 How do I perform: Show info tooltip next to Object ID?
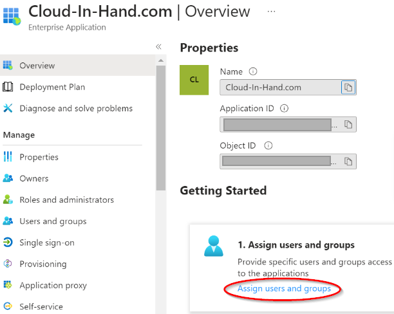pyautogui.click(x=268, y=145)
